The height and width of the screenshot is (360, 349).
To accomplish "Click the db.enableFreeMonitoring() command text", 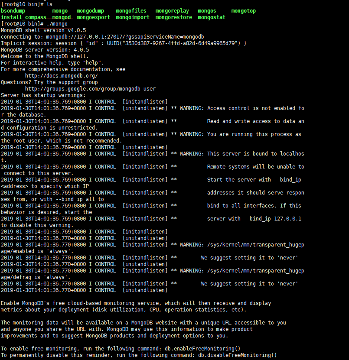I will (202, 349).
